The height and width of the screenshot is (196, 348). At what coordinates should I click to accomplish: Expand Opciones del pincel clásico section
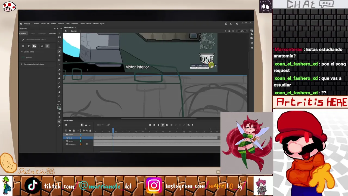pos(22,64)
